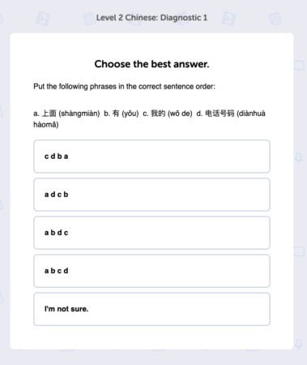Click the document icon left of the title
The image size is (307, 365).
click(x=89, y=19)
